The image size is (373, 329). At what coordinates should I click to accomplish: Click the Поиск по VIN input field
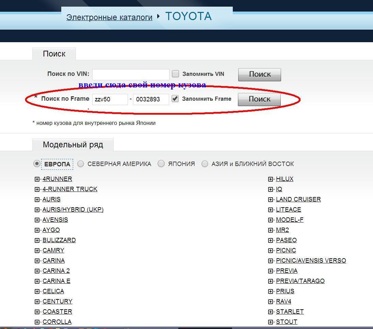click(x=131, y=75)
